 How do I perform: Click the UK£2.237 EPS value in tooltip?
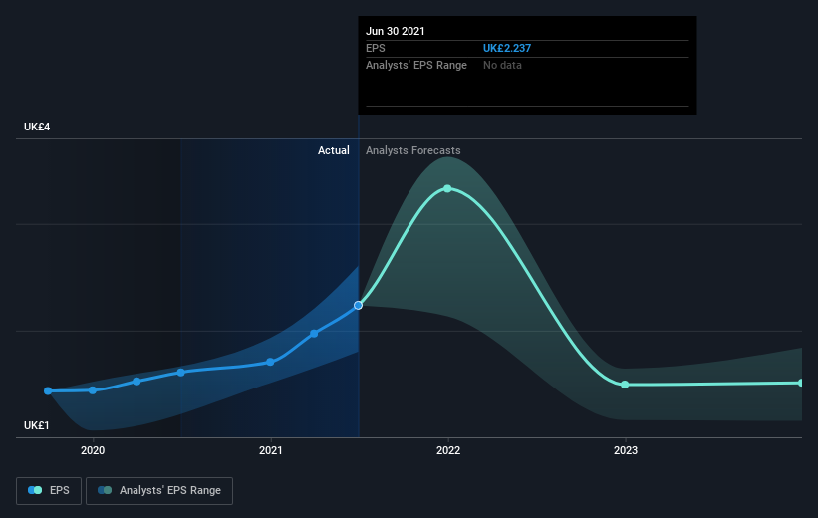(506, 48)
